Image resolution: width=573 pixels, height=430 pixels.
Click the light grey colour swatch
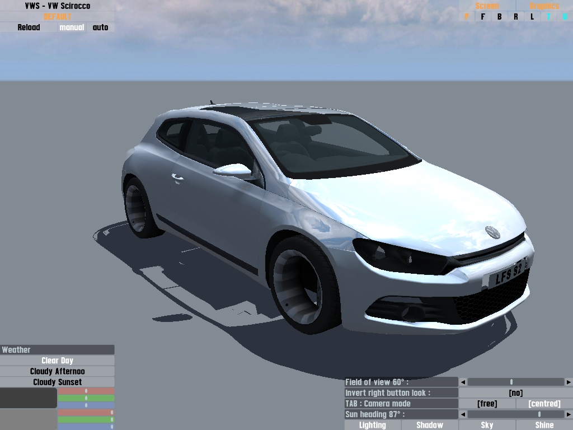point(29,419)
